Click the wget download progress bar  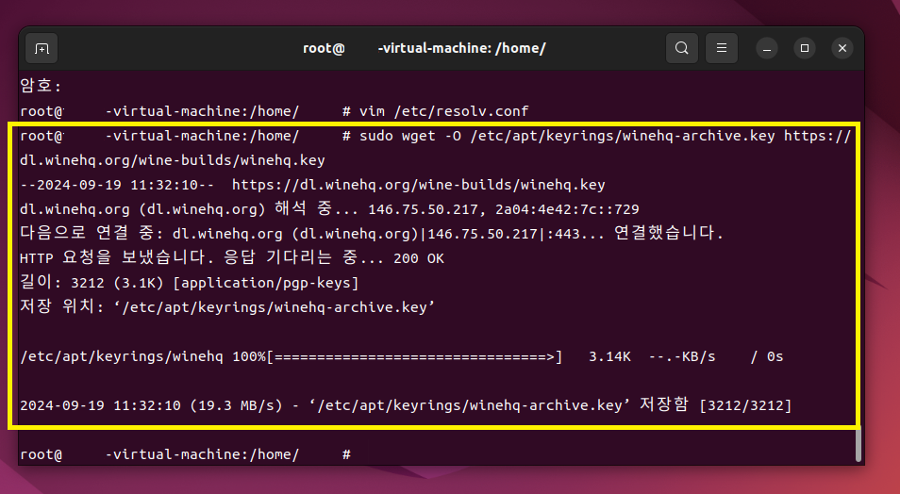point(414,357)
